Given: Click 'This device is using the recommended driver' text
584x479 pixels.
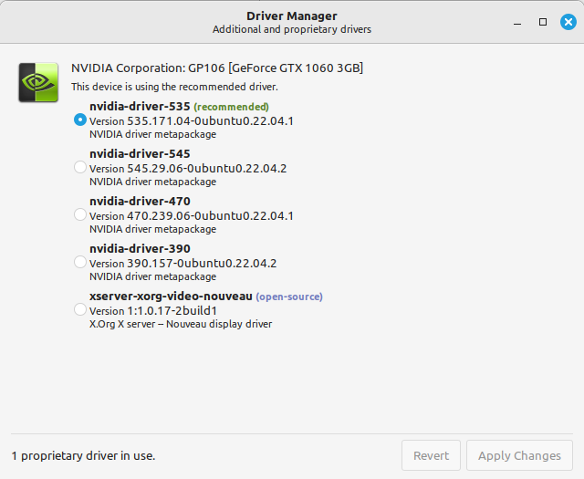Looking at the screenshot, I should coord(174,87).
